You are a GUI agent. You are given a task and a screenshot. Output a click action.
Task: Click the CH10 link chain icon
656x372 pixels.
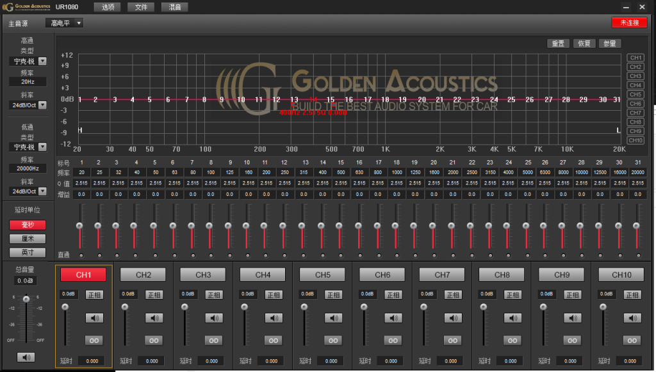click(x=632, y=341)
